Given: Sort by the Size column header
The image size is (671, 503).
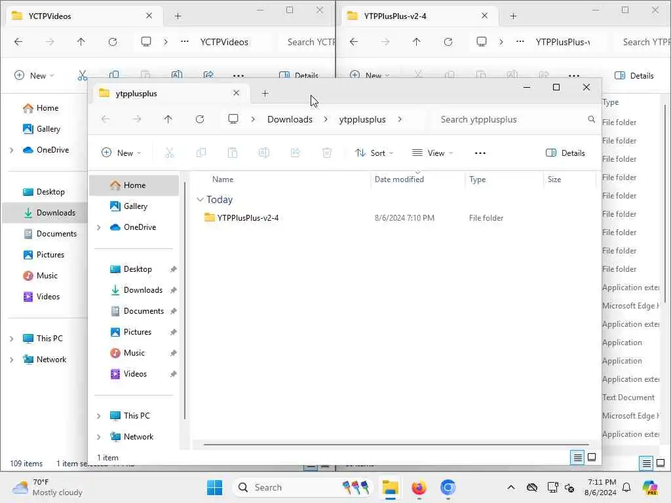Looking at the screenshot, I should click(x=554, y=179).
